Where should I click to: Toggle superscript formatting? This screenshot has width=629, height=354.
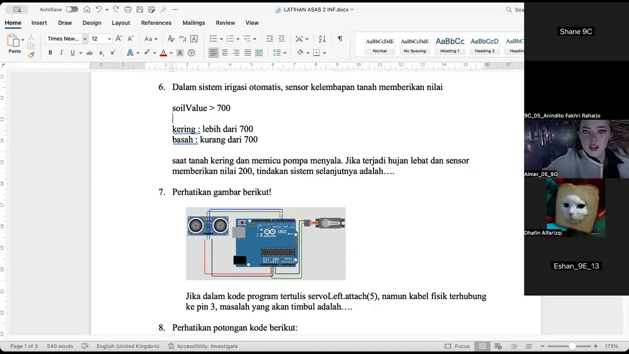coord(113,53)
